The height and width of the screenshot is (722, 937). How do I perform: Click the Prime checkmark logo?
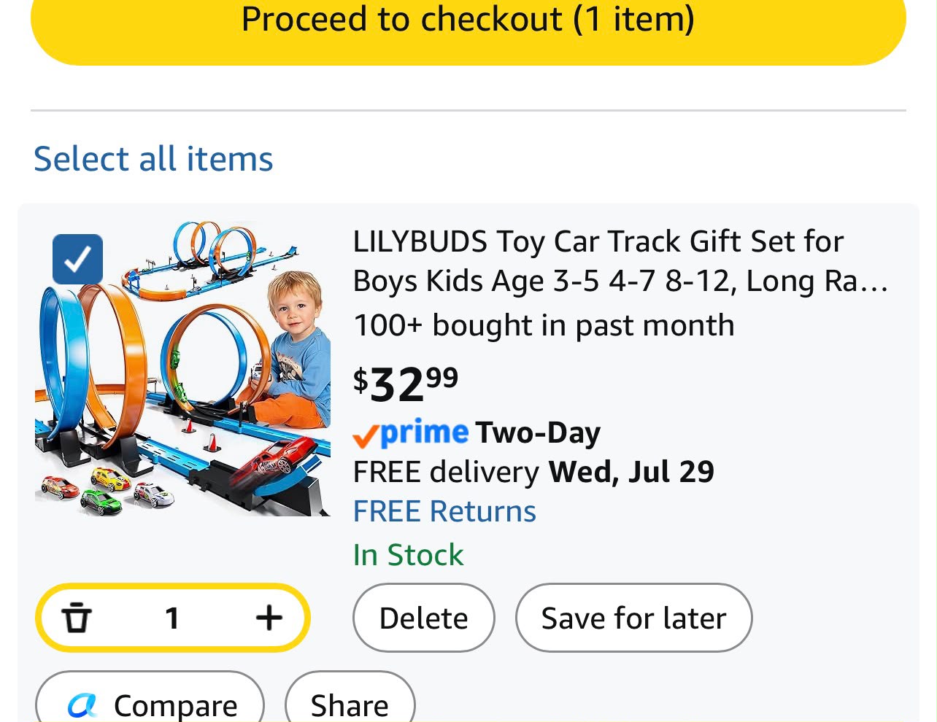click(x=410, y=433)
